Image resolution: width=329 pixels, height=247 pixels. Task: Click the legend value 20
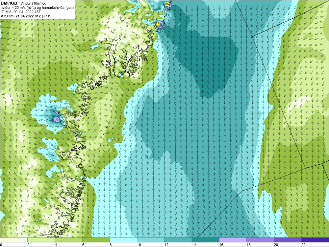(276, 245)
